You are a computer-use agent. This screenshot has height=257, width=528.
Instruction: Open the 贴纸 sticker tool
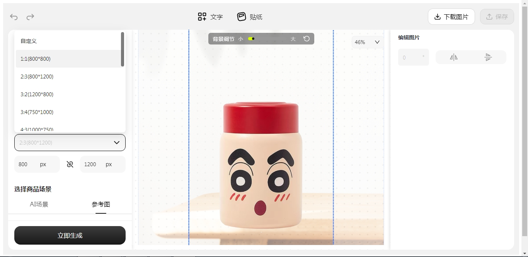pyautogui.click(x=250, y=17)
